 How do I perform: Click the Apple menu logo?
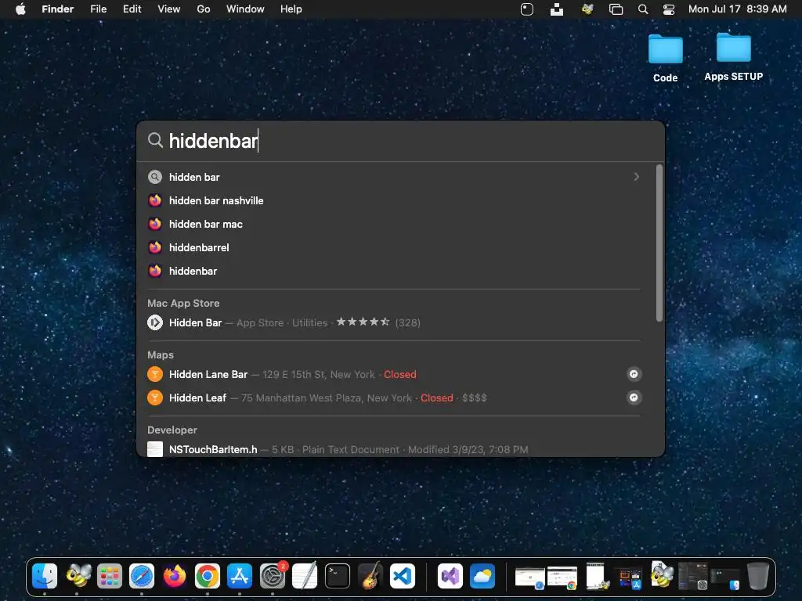coord(20,9)
